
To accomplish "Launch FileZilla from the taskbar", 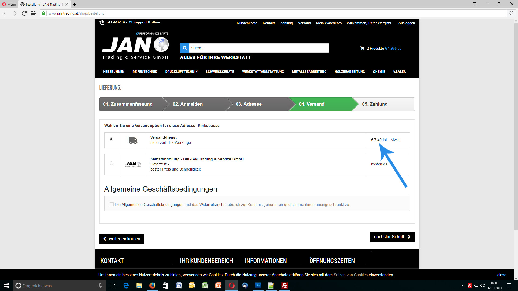I will click(x=284, y=286).
